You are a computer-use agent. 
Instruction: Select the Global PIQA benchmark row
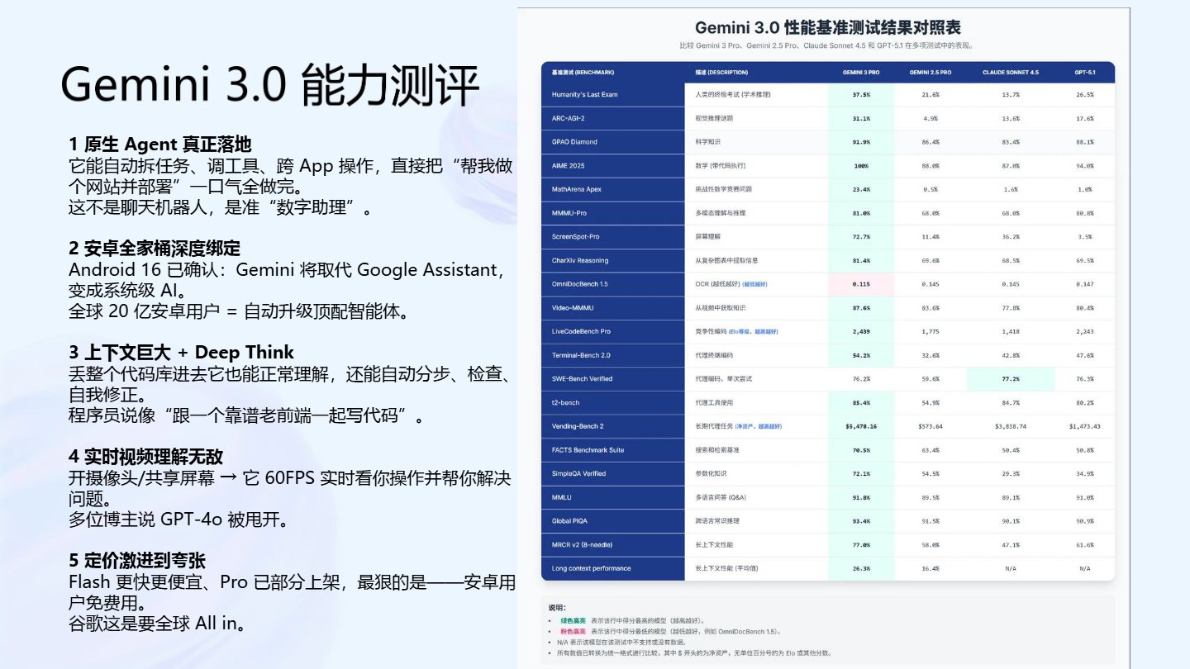(572, 521)
